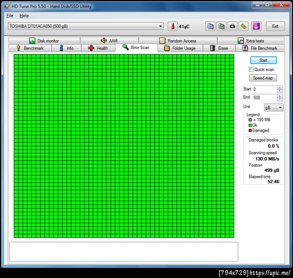Open the Help menu

coord(24,16)
